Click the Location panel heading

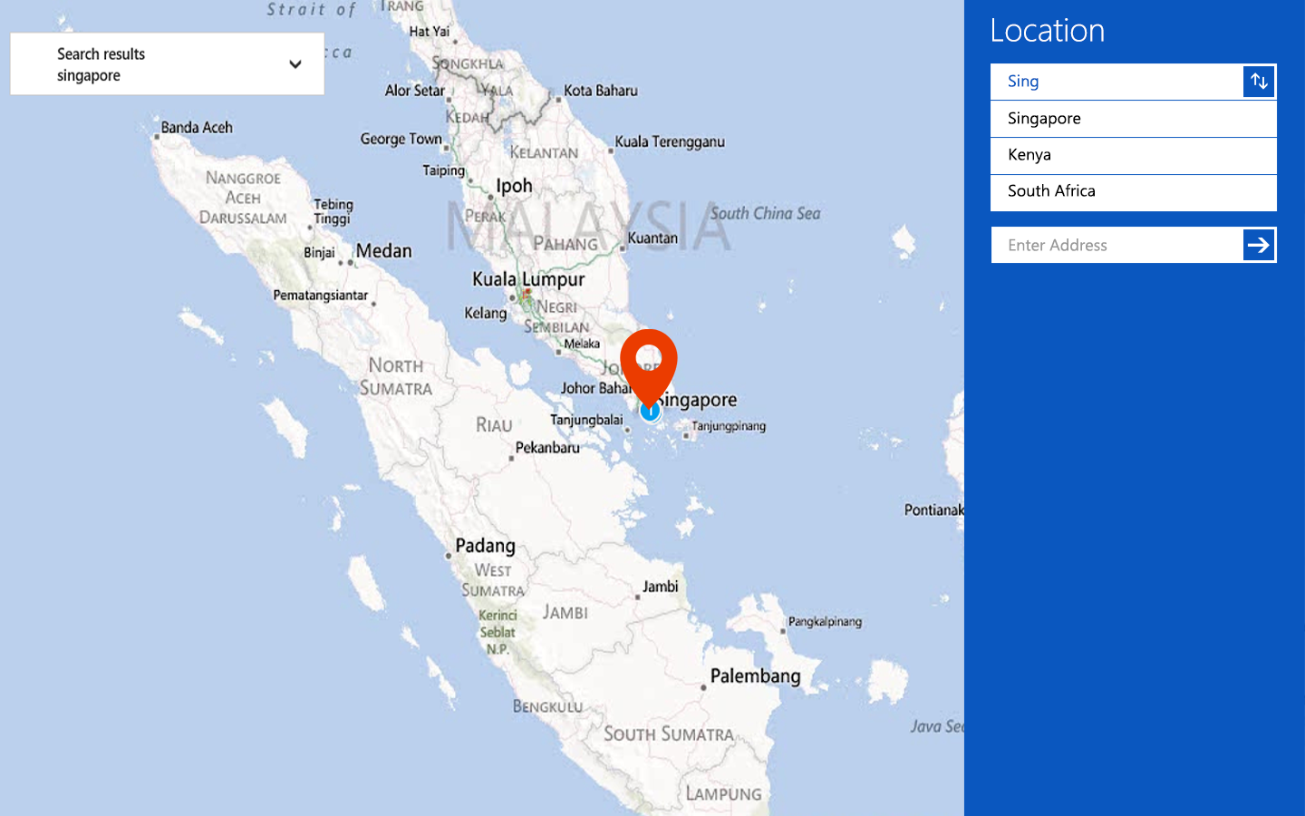tap(1048, 31)
